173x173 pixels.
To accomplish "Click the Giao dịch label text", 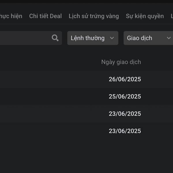I will click(x=140, y=38).
